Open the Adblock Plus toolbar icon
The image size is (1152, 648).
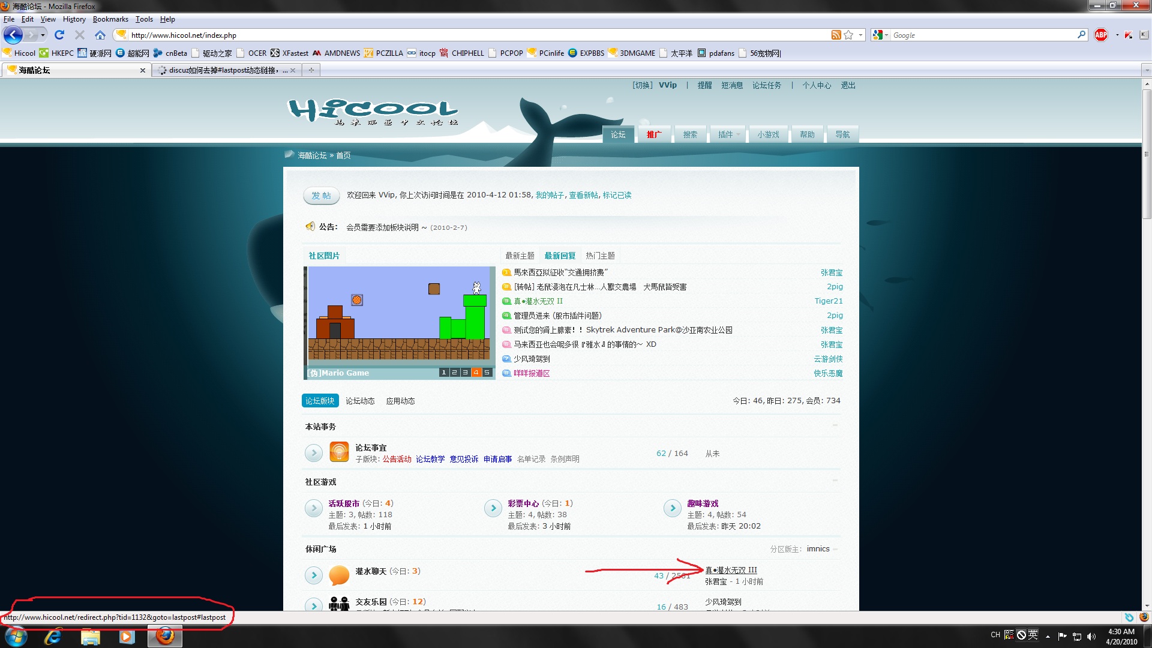(1101, 35)
